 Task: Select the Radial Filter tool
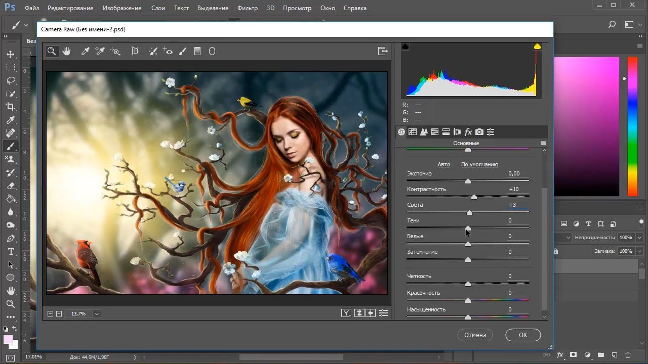point(212,51)
